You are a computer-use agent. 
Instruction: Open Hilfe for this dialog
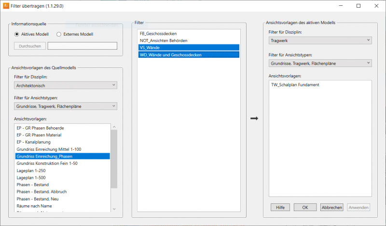click(x=279, y=207)
